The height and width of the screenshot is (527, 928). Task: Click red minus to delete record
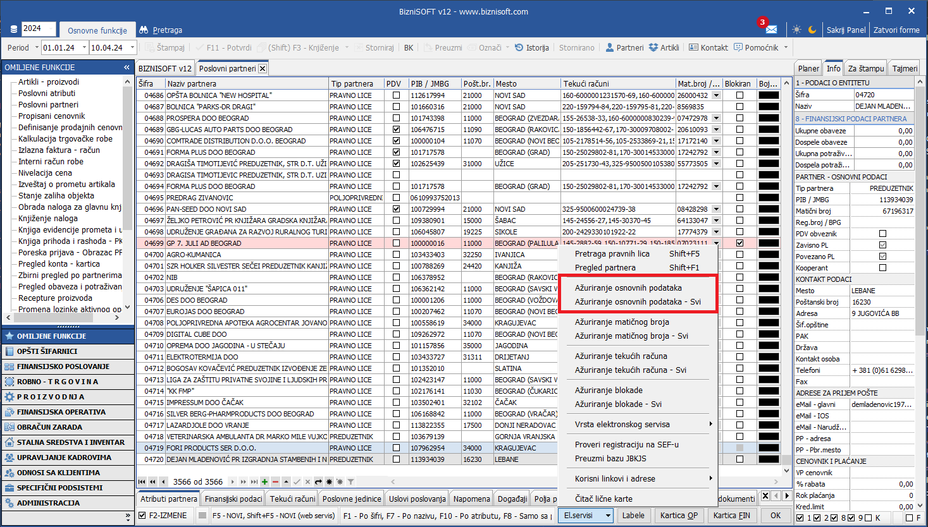275,482
